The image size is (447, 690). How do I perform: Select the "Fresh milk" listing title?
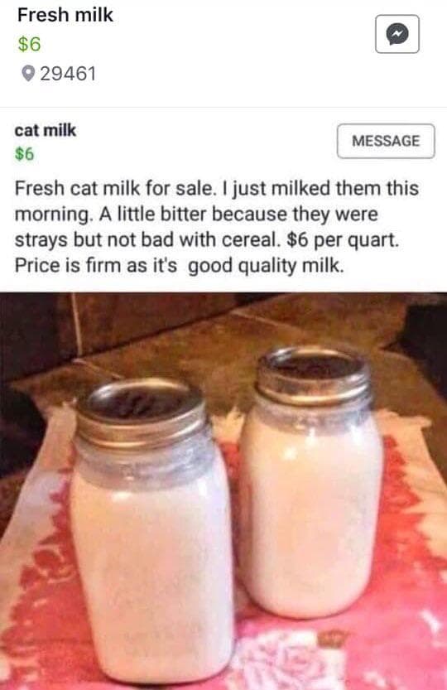point(65,15)
